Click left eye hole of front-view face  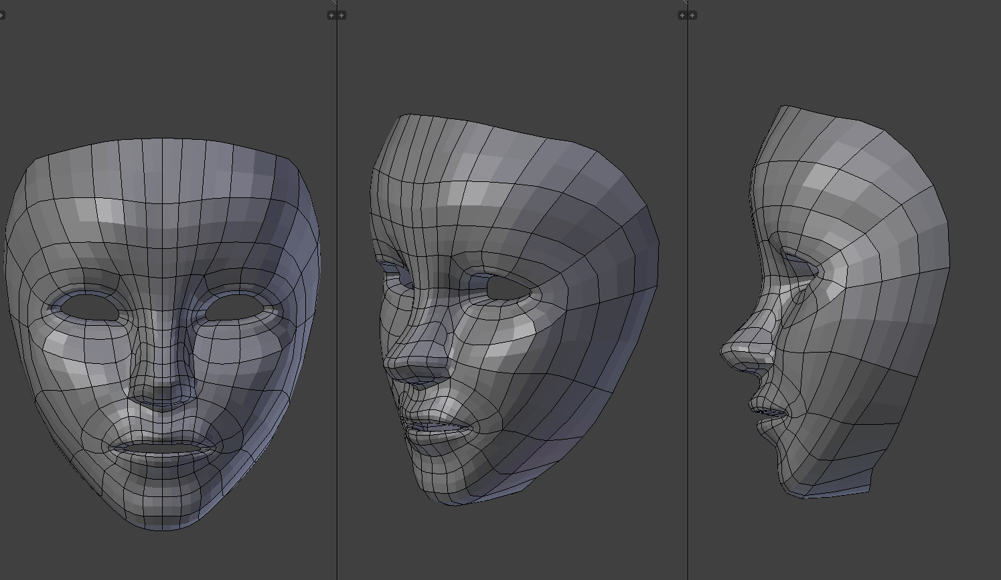point(89,307)
